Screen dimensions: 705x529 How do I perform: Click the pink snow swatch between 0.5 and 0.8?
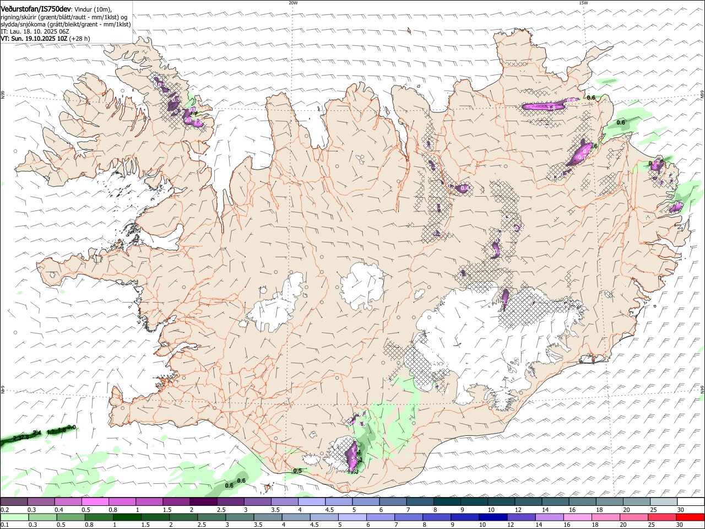[x=95, y=501]
